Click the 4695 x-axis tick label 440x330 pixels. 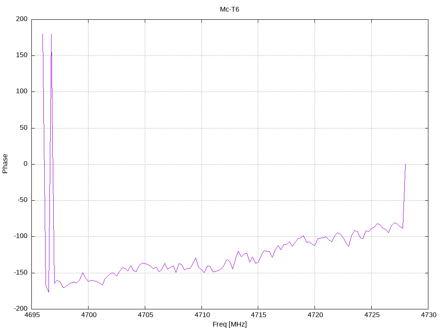pyautogui.click(x=32, y=315)
